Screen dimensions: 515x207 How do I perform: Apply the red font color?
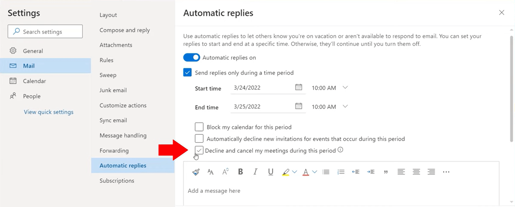point(306,172)
